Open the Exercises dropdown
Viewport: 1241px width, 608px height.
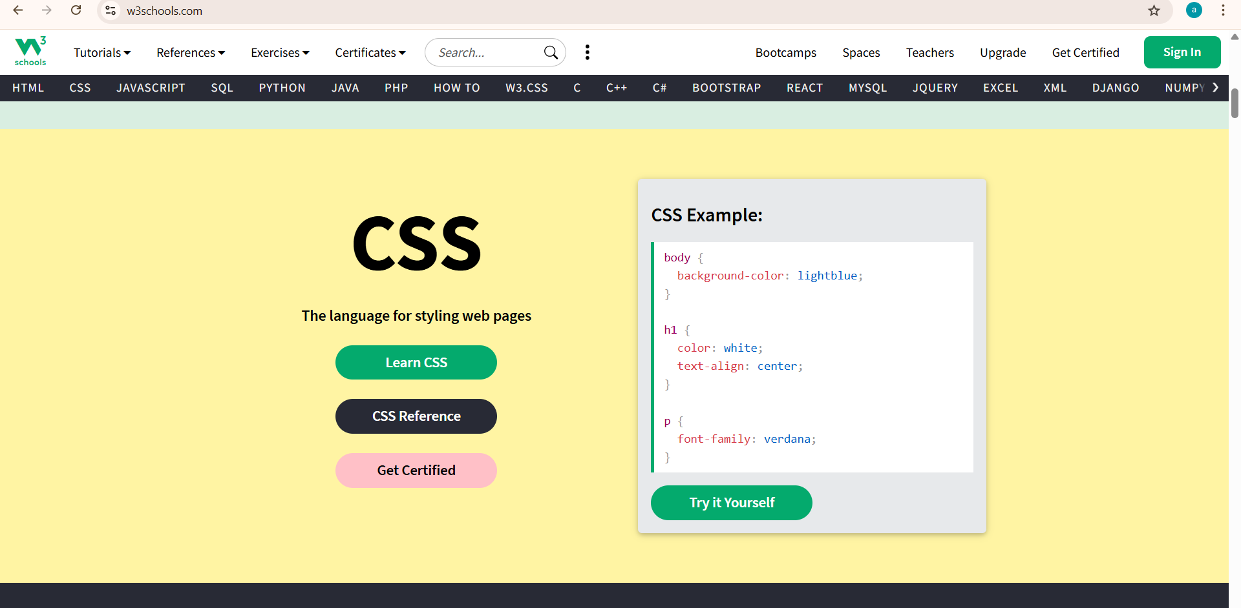point(280,52)
